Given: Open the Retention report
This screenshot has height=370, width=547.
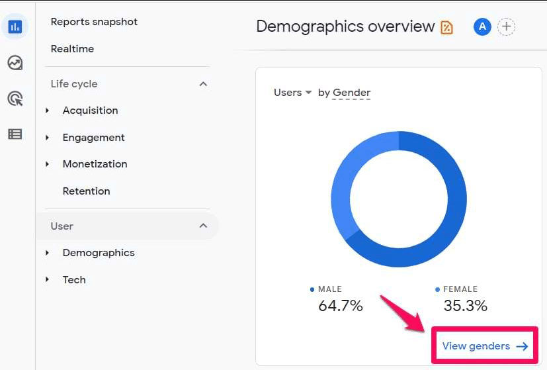Looking at the screenshot, I should (86, 191).
